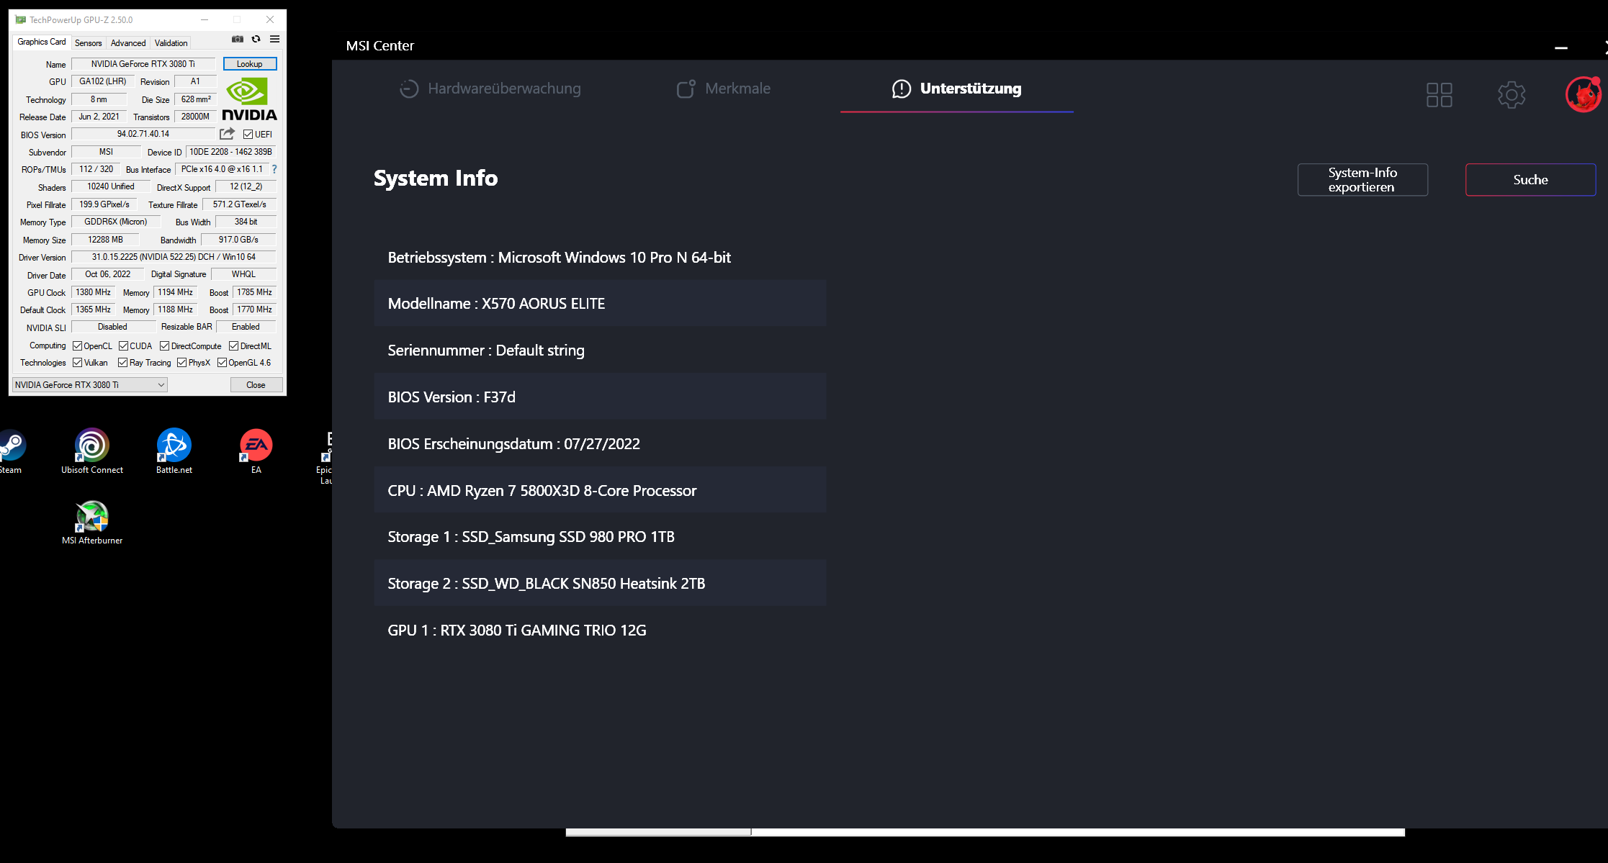Toggle the Ray Tracing checkbox
The height and width of the screenshot is (863, 1608).
(123, 363)
